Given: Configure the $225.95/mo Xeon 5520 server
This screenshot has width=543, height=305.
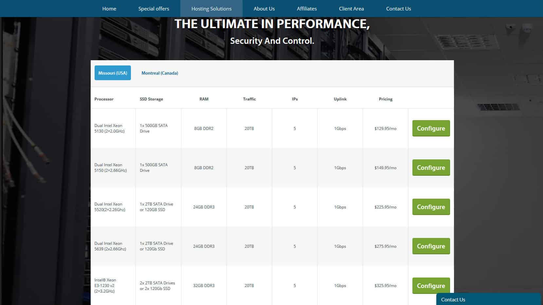Looking at the screenshot, I should pyautogui.click(x=431, y=207).
